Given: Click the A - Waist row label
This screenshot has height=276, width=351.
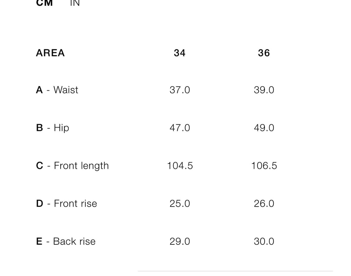Looking at the screenshot, I should click(x=57, y=90).
